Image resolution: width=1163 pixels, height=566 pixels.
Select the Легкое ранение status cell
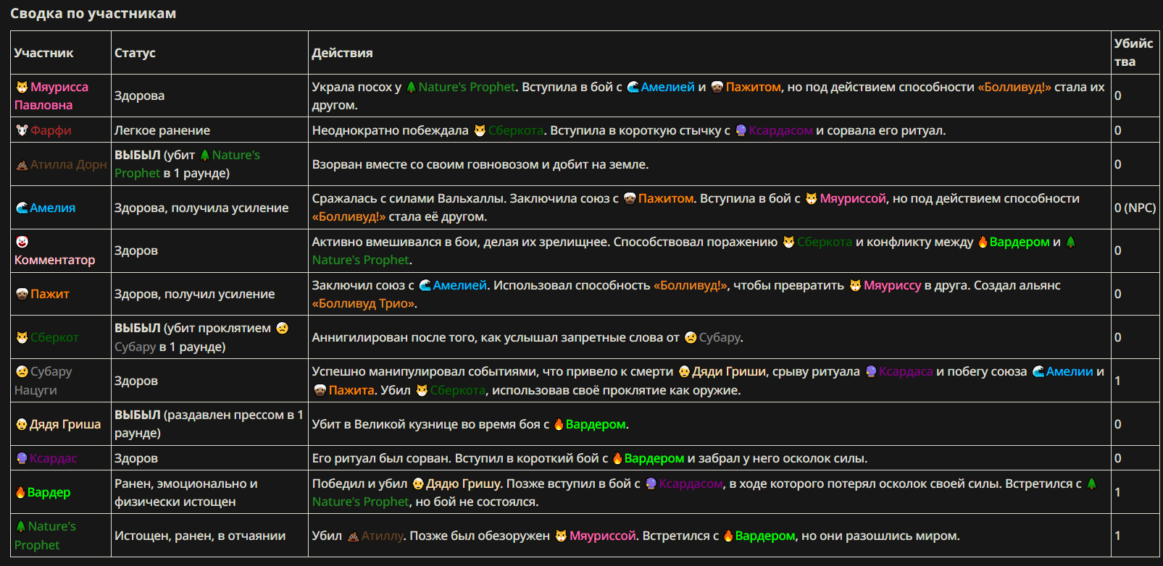[162, 130]
